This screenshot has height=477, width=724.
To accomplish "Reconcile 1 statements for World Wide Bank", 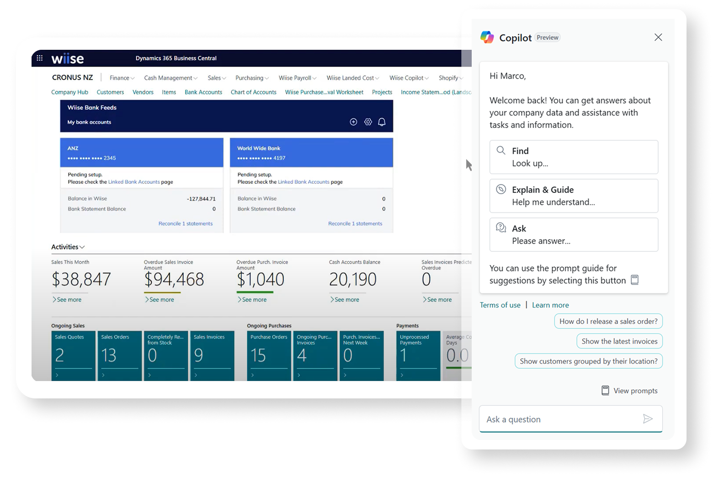I will 355,223.
